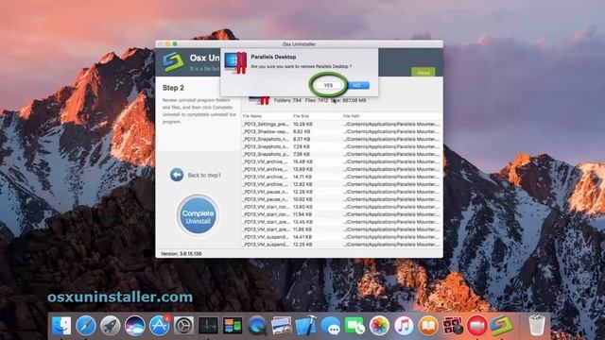
Task: Select the VM_archive file sized 14.71 KB
Action: (x=342, y=177)
